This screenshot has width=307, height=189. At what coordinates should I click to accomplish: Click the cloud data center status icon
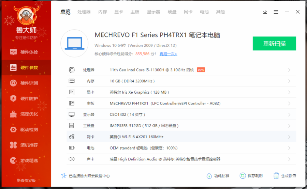point(64,176)
